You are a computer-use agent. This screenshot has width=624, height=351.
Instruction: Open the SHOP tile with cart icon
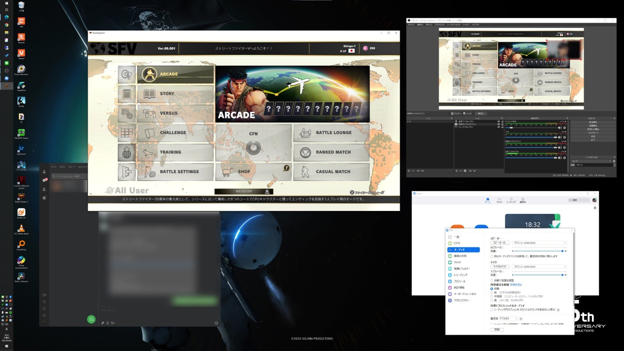point(253,171)
